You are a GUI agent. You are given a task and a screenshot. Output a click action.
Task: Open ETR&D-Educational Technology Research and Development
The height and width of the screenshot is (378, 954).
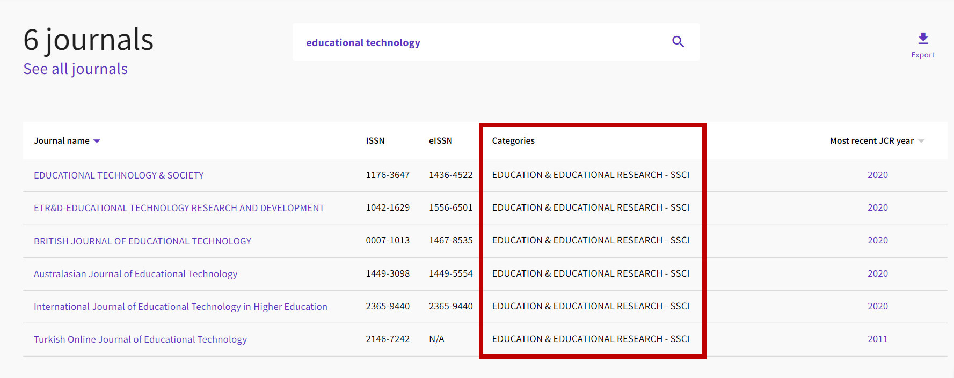[179, 208]
